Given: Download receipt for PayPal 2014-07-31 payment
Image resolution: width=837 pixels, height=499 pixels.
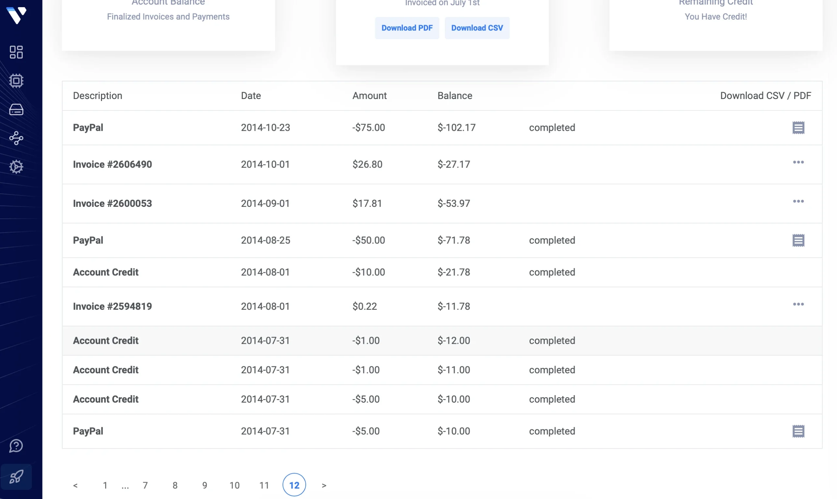Looking at the screenshot, I should pyautogui.click(x=798, y=431).
